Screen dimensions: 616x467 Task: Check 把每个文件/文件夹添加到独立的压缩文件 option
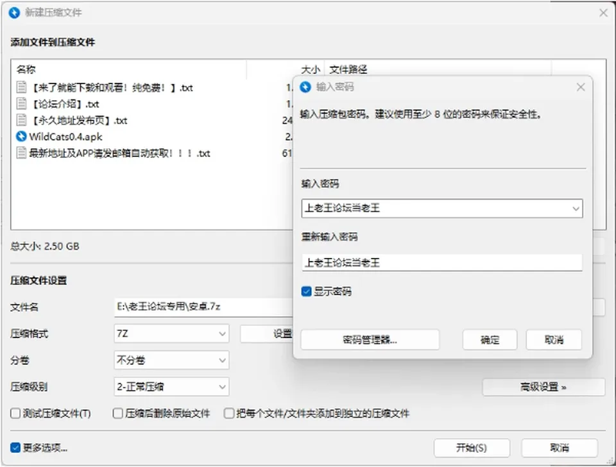tap(228, 413)
